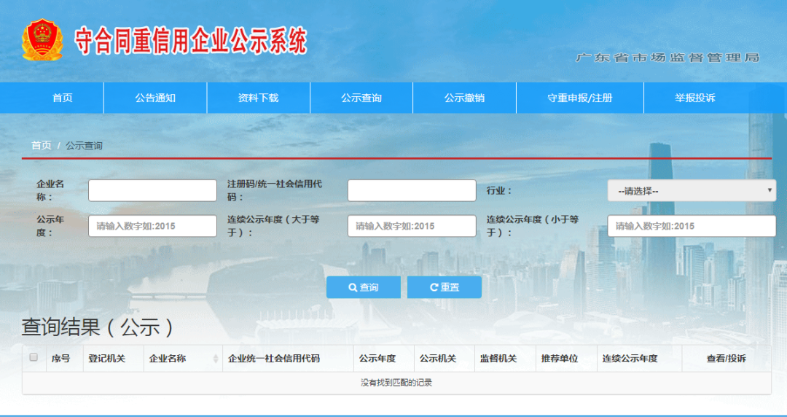Click the 查看/投诉 column header
Image resolution: width=787 pixels, height=417 pixels.
tap(727, 359)
